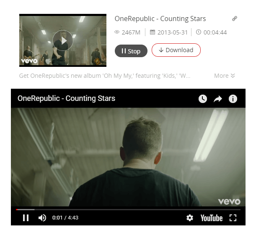The height and width of the screenshot is (230, 256).
Task: Click the YouTube logo in player
Action: coord(212,218)
